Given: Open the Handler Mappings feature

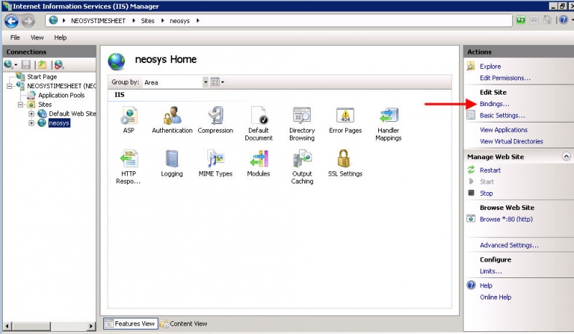Looking at the screenshot, I should click(x=388, y=123).
